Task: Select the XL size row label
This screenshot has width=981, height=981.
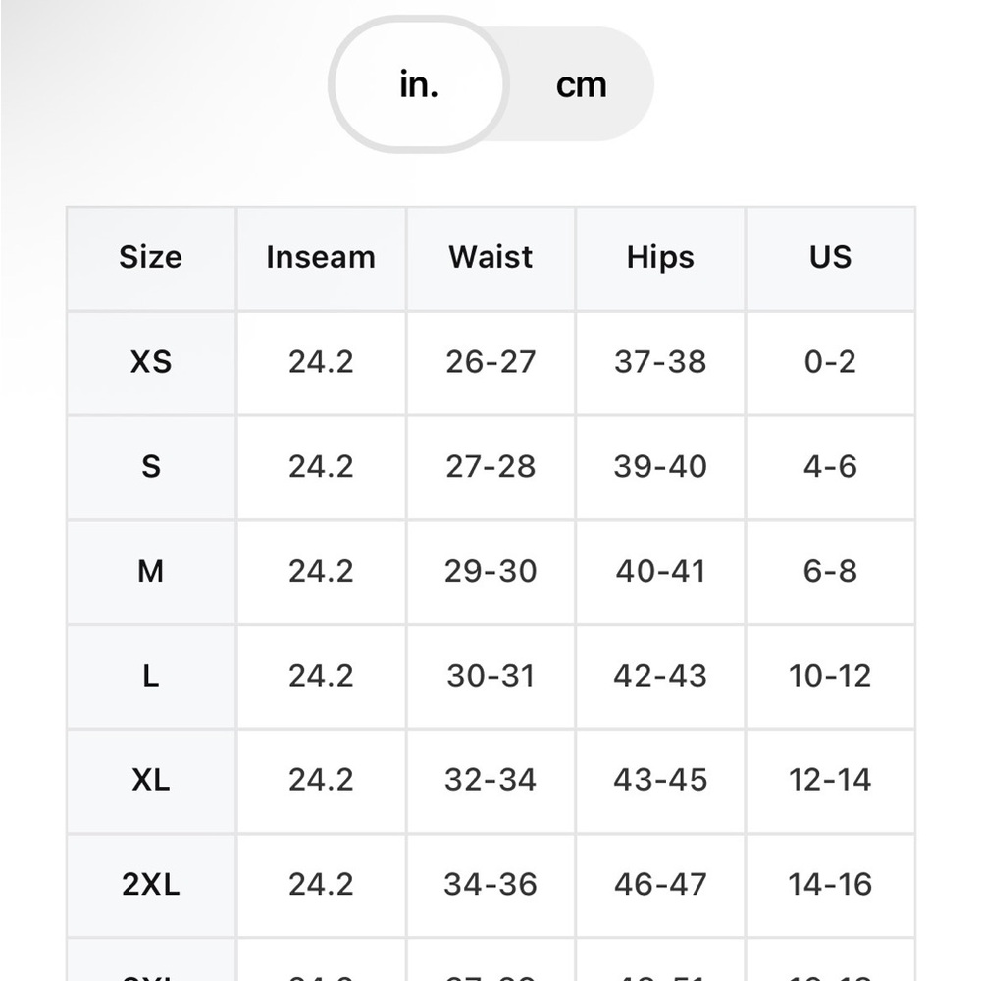Action: [x=151, y=780]
